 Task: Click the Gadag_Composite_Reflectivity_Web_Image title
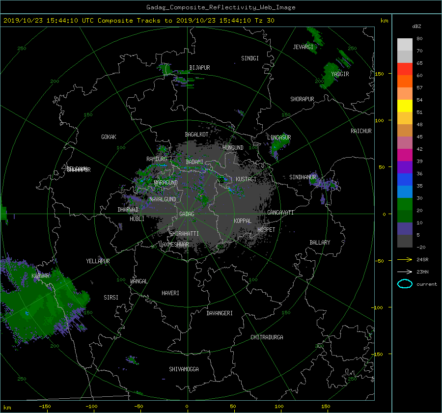pos(221,7)
